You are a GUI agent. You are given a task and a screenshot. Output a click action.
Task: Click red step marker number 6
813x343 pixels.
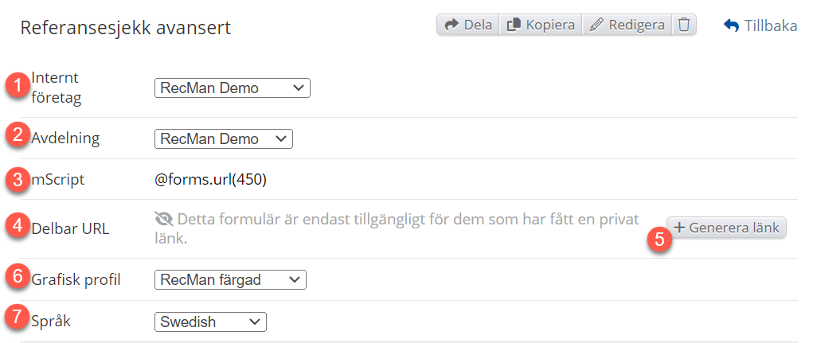[18, 276]
